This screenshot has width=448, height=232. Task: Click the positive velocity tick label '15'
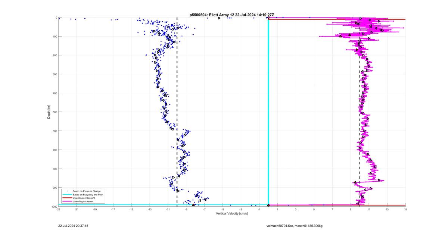(405, 210)
